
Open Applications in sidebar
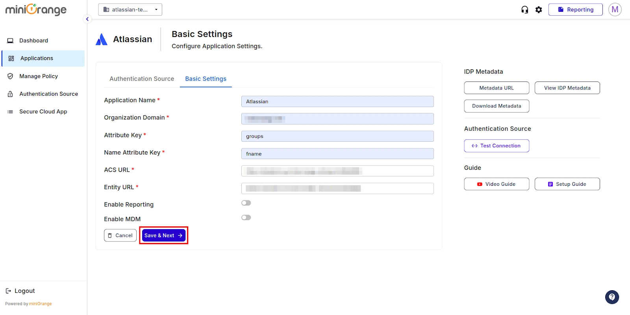[x=43, y=58]
